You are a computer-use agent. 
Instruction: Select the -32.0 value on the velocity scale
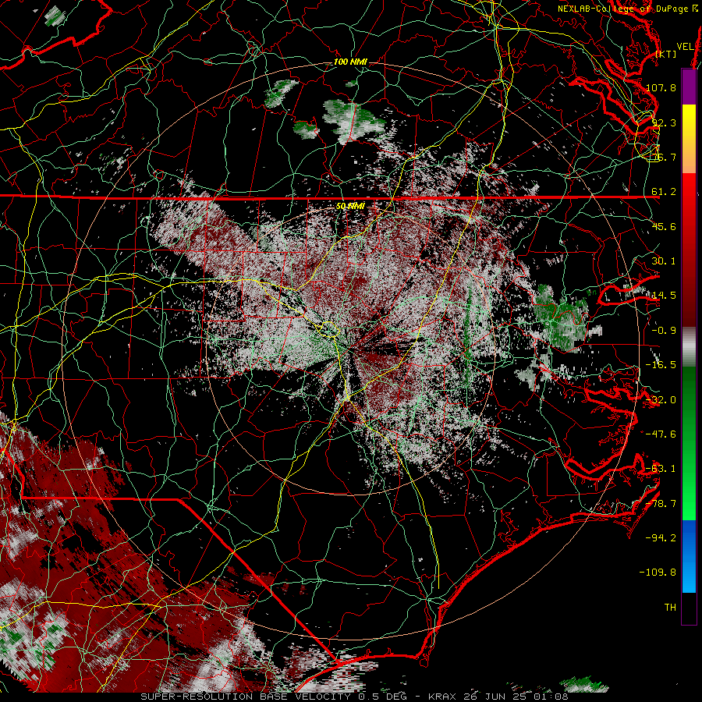(x=661, y=400)
